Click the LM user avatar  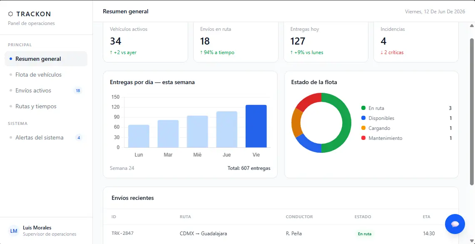pyautogui.click(x=14, y=231)
